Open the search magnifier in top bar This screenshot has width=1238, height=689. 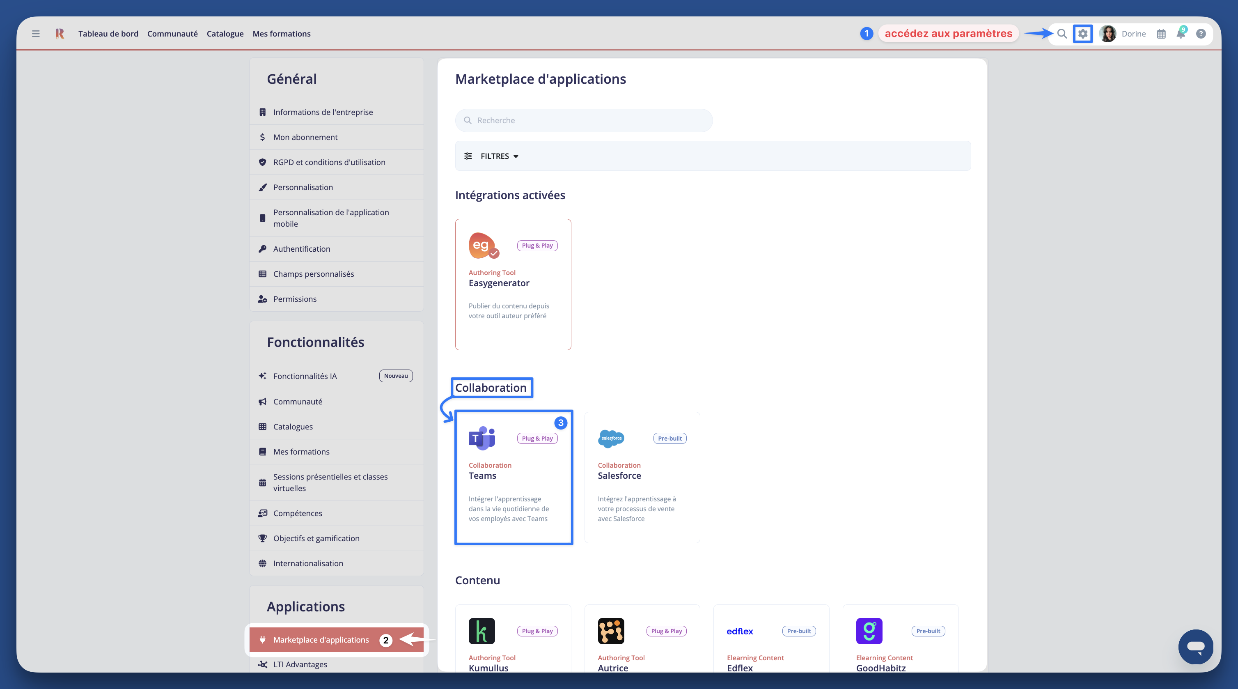click(x=1062, y=34)
